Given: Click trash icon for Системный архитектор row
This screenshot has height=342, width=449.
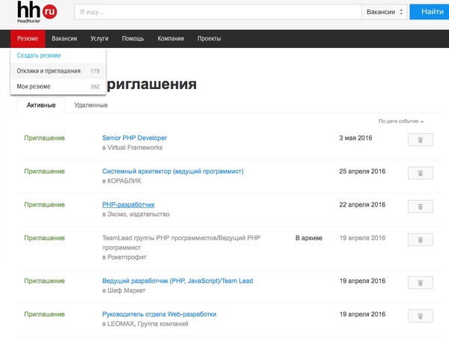Looking at the screenshot, I should [x=420, y=173].
